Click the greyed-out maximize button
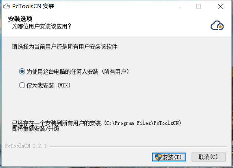 point(199,6)
